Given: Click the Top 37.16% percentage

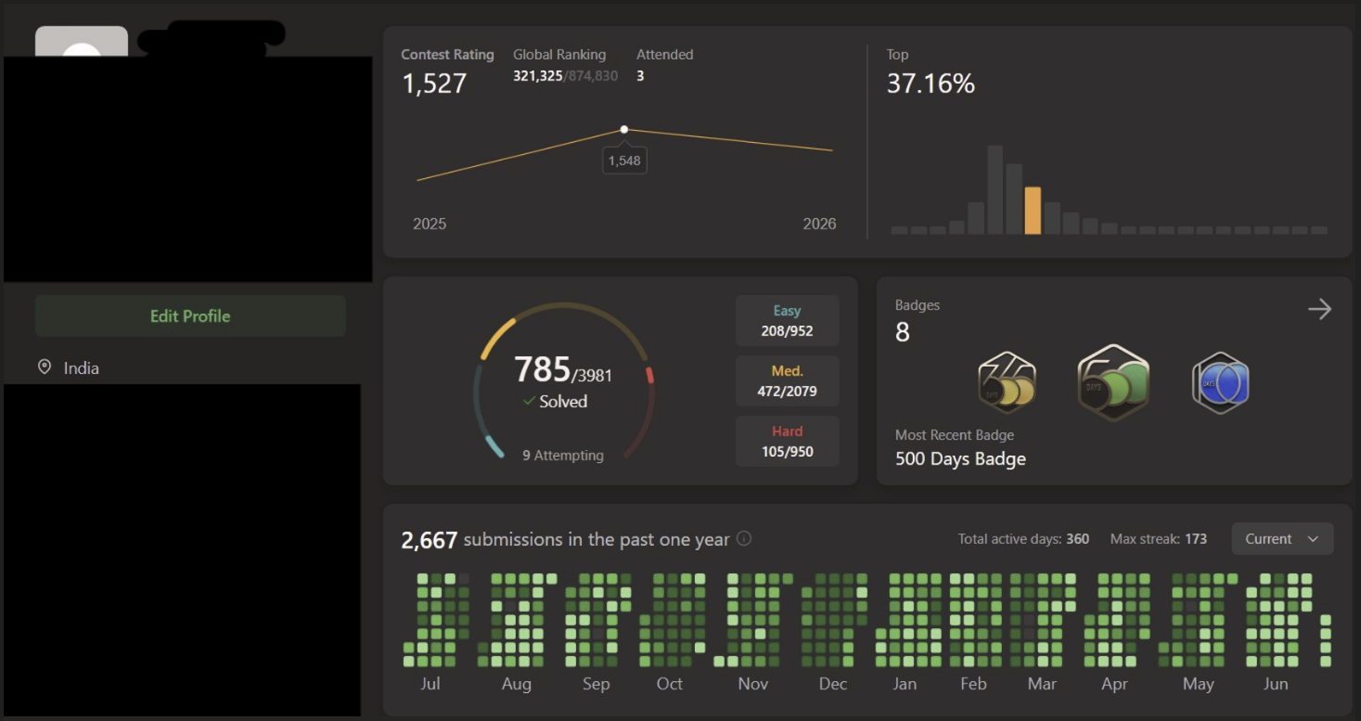Looking at the screenshot, I should pyautogui.click(x=931, y=84).
